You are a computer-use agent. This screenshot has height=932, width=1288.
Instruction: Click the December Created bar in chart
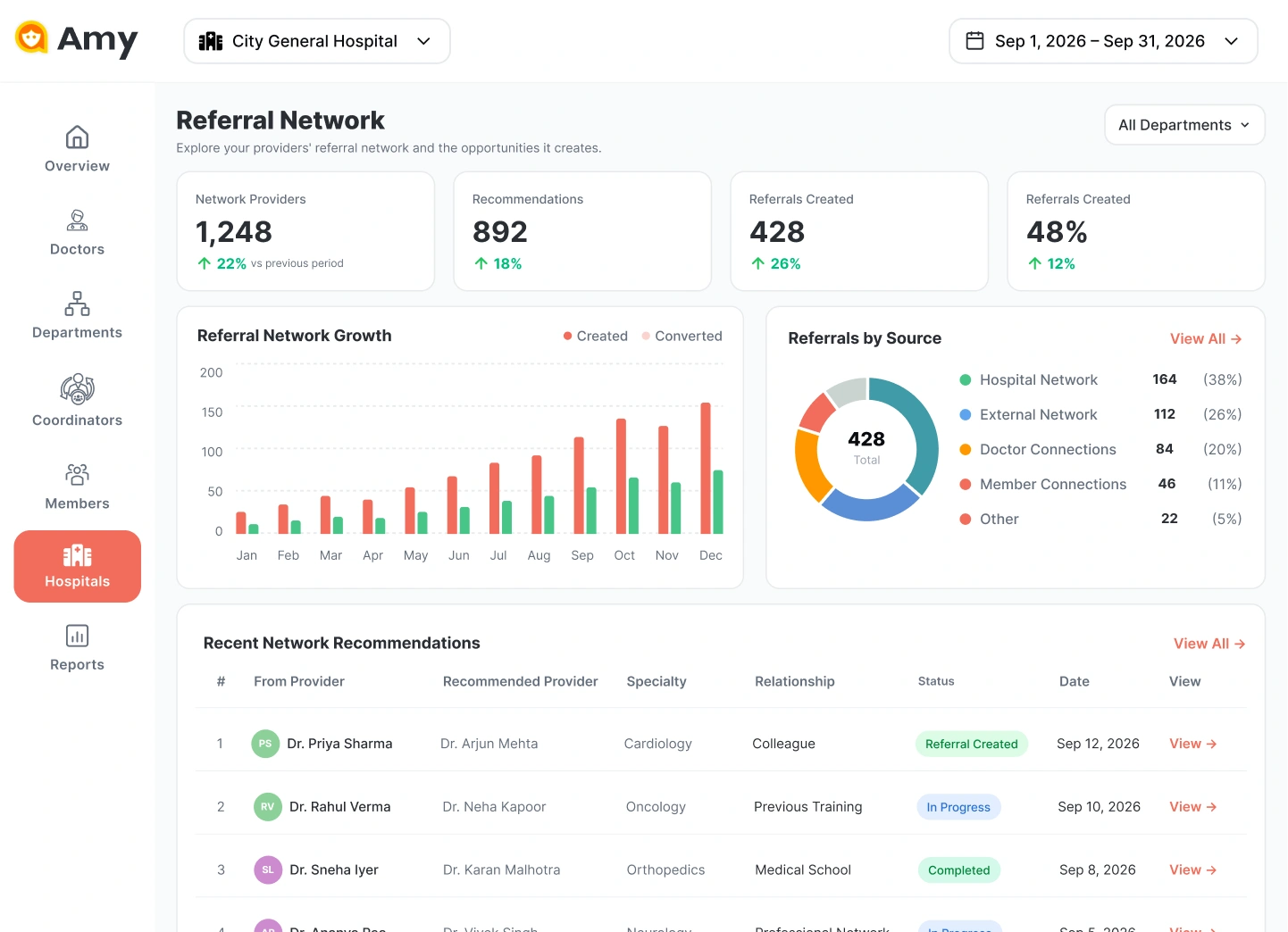[706, 468]
